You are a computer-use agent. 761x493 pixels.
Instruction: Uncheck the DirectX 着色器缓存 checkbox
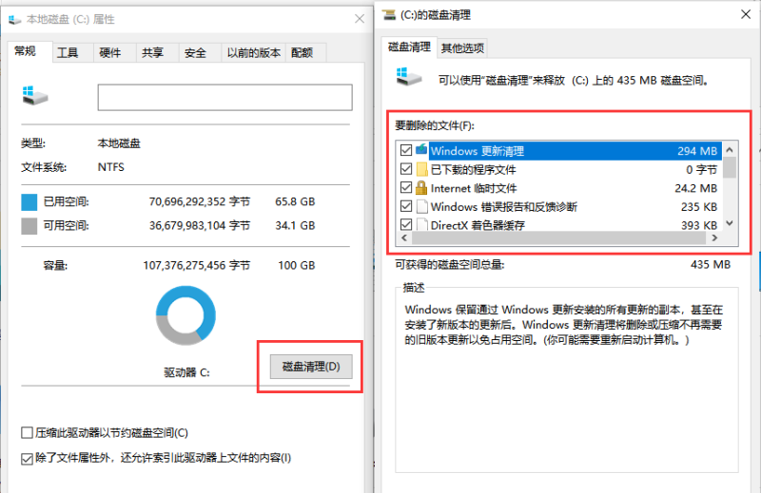[x=406, y=224]
